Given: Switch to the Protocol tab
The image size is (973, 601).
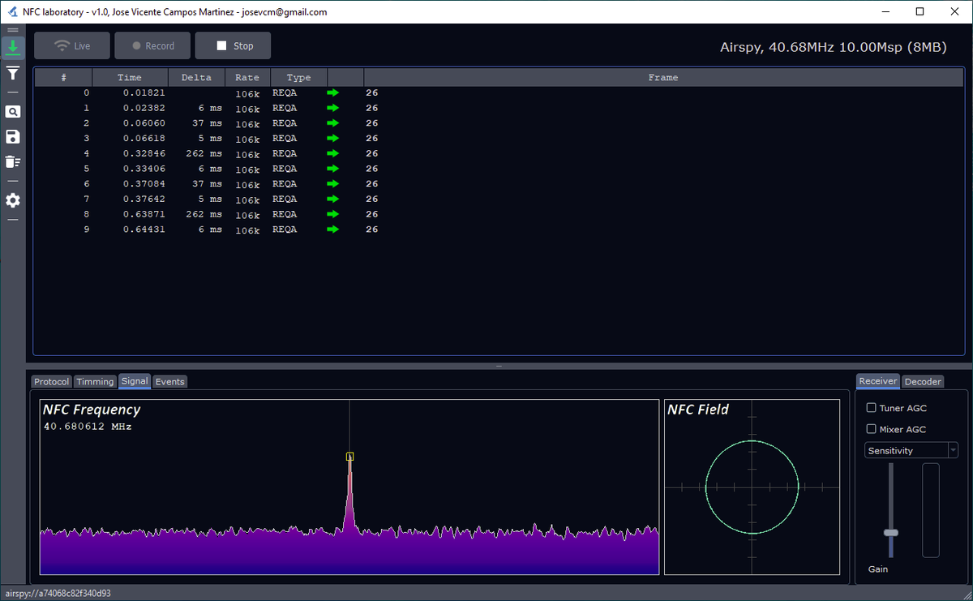Looking at the screenshot, I should 51,381.
